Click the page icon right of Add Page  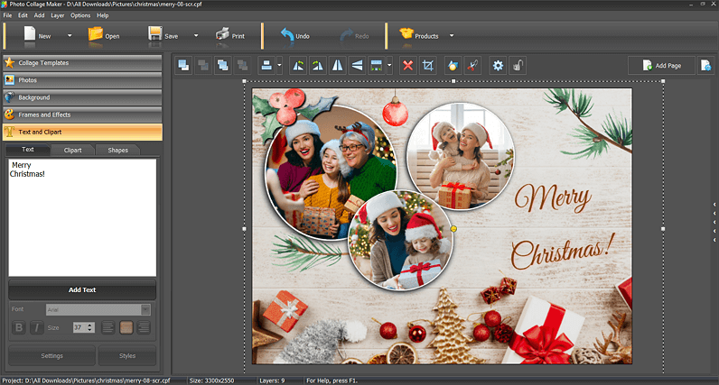[706, 66]
